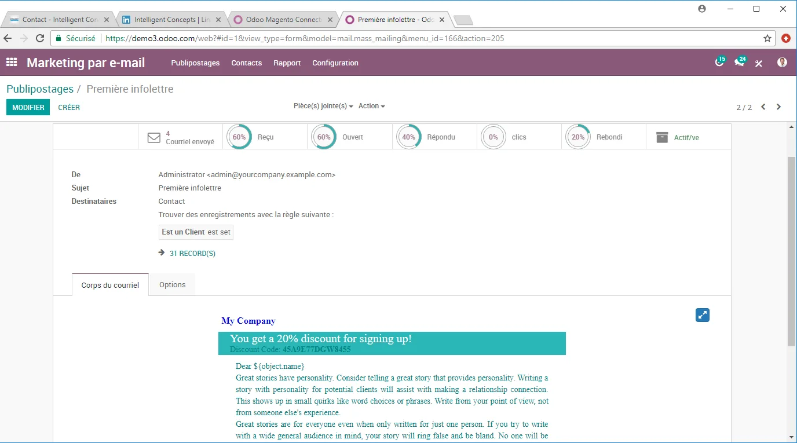Screen dimensions: 797x443
Task: Click the debug tools wrench icon
Action: coord(759,63)
